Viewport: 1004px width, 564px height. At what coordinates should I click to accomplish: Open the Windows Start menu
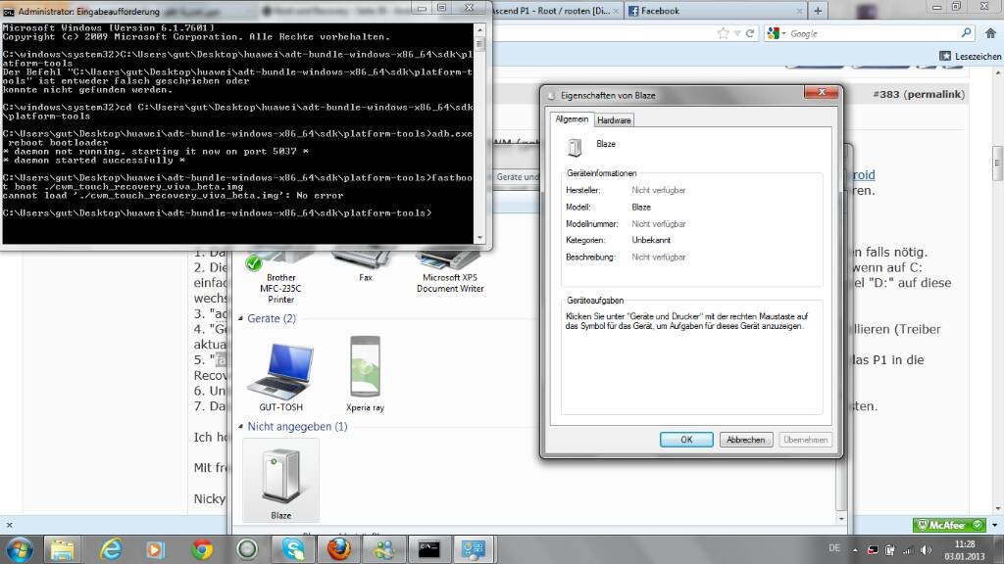coord(19,550)
